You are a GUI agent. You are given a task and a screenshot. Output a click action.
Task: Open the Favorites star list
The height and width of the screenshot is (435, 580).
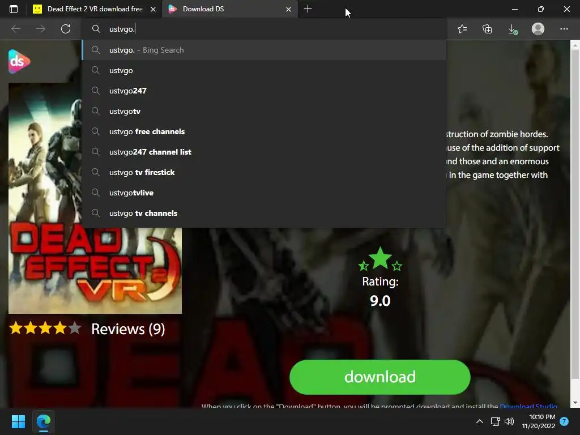point(462,29)
